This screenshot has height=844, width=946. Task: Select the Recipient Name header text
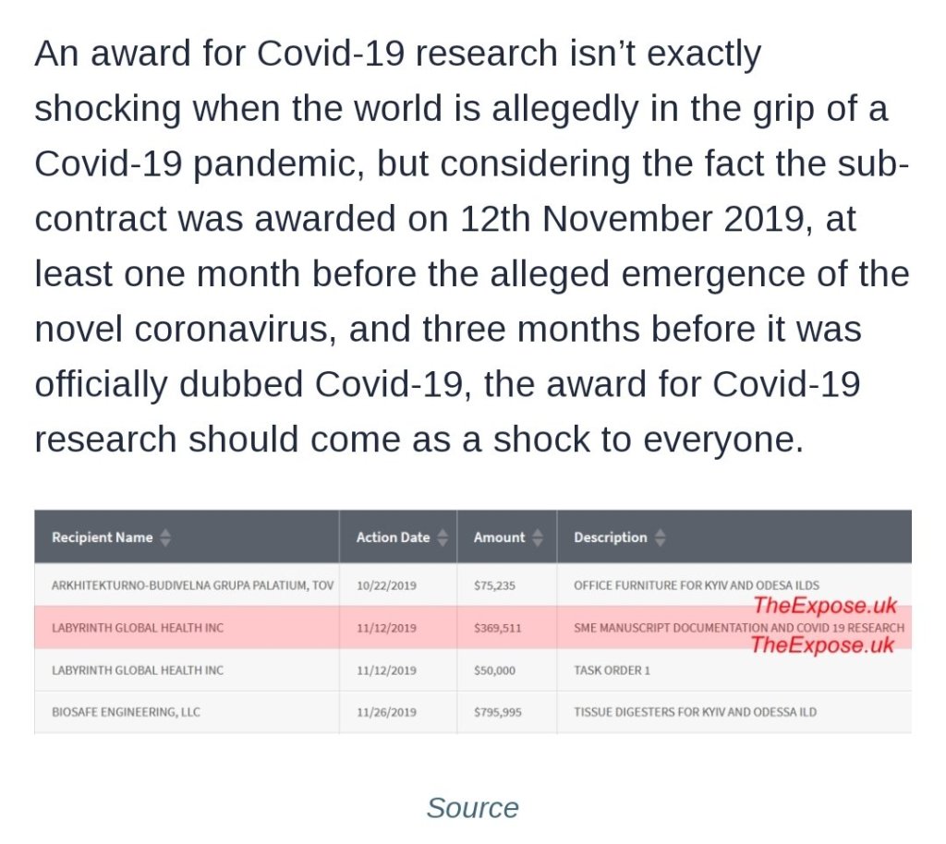click(102, 537)
